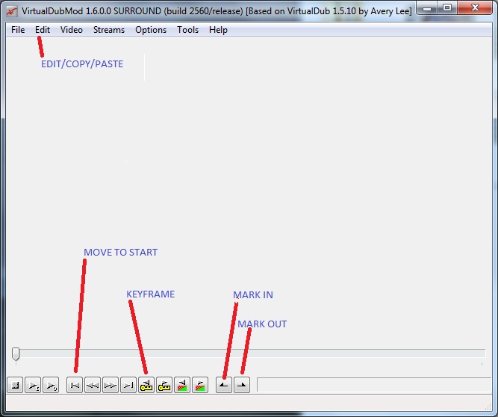The width and height of the screenshot is (498, 417).
Task: Open the Video menu
Action: click(x=72, y=30)
